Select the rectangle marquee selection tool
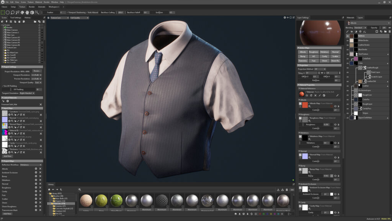The width and height of the screenshot is (392, 221). (3, 12)
